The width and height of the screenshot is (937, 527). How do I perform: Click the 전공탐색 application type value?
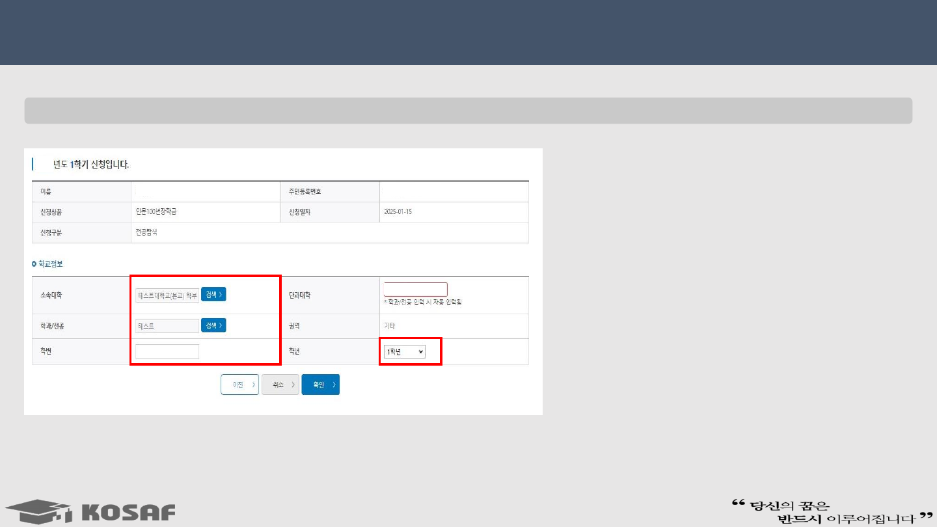tap(146, 232)
